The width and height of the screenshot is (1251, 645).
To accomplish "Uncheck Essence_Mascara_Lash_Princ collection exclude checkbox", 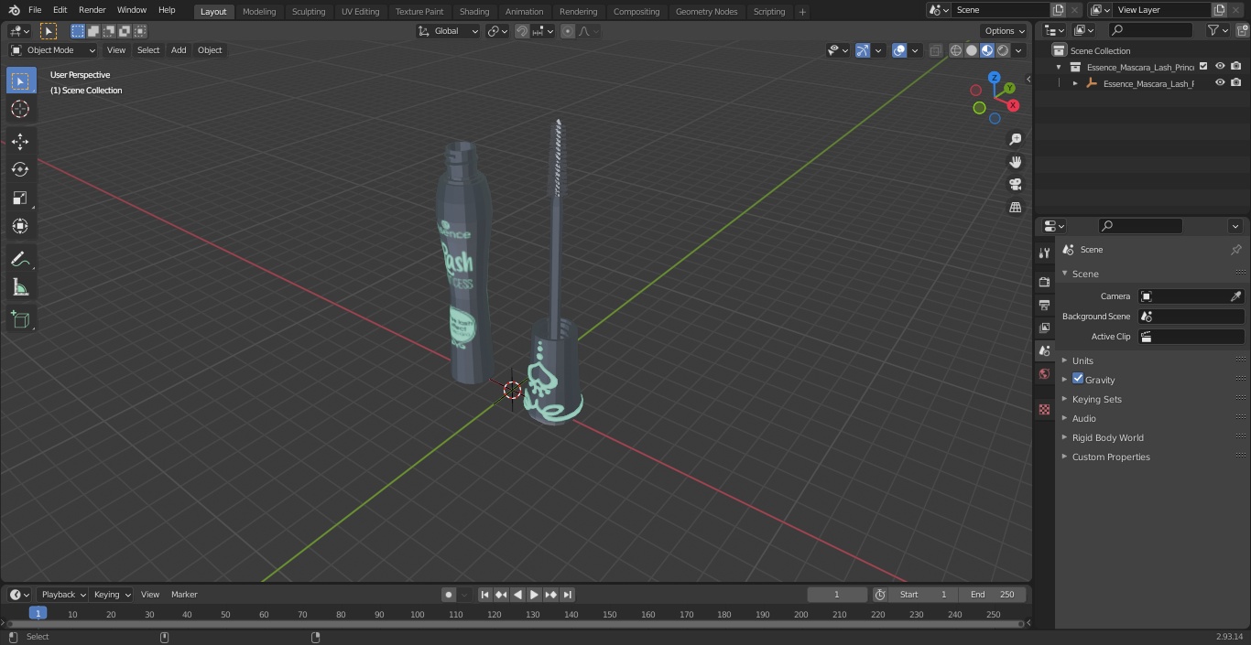I will (1203, 66).
